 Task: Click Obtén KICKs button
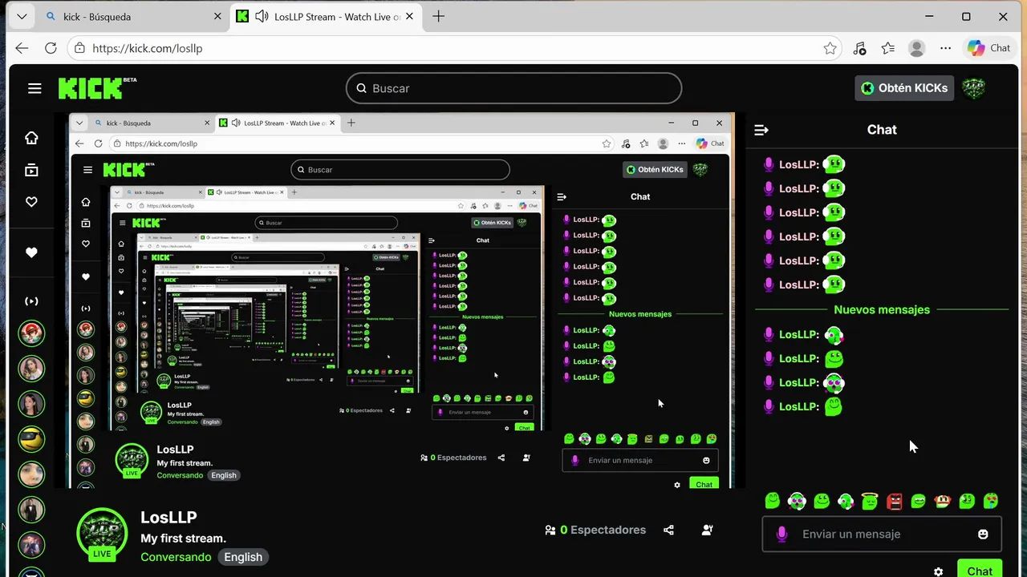(x=904, y=88)
